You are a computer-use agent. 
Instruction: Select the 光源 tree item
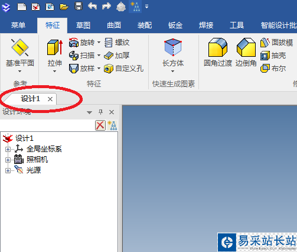coord(34,170)
